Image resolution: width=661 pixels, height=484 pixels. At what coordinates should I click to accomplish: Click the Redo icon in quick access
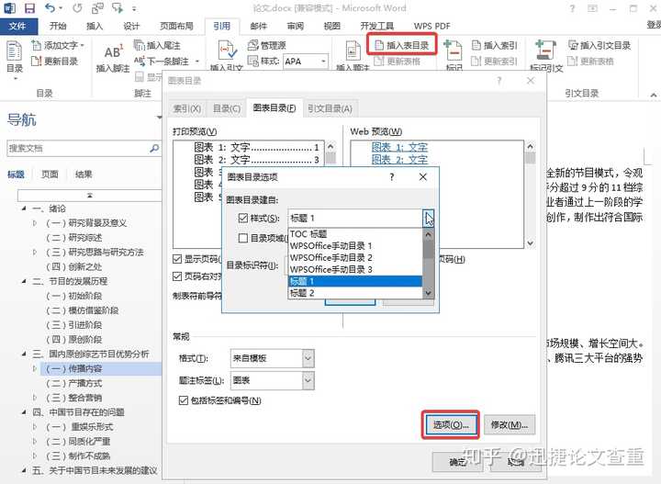[x=77, y=8]
